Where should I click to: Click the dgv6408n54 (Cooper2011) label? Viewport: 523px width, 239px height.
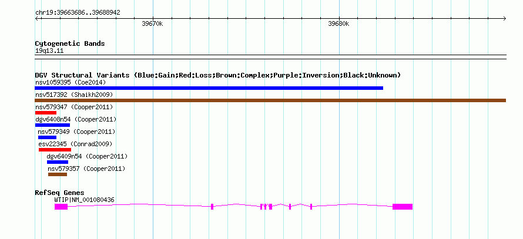(76, 119)
